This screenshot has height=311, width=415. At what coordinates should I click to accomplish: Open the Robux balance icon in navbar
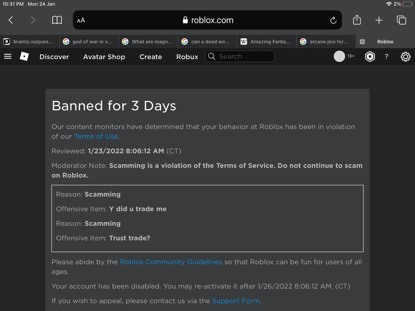[370, 56]
